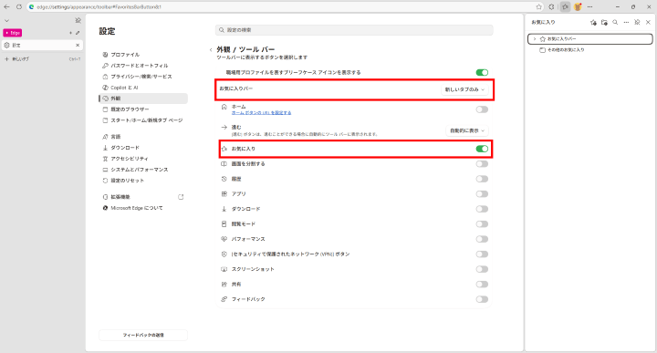Enable the スクリーンショット toggle
Viewport: 657px width, 353px height.
pos(482,269)
